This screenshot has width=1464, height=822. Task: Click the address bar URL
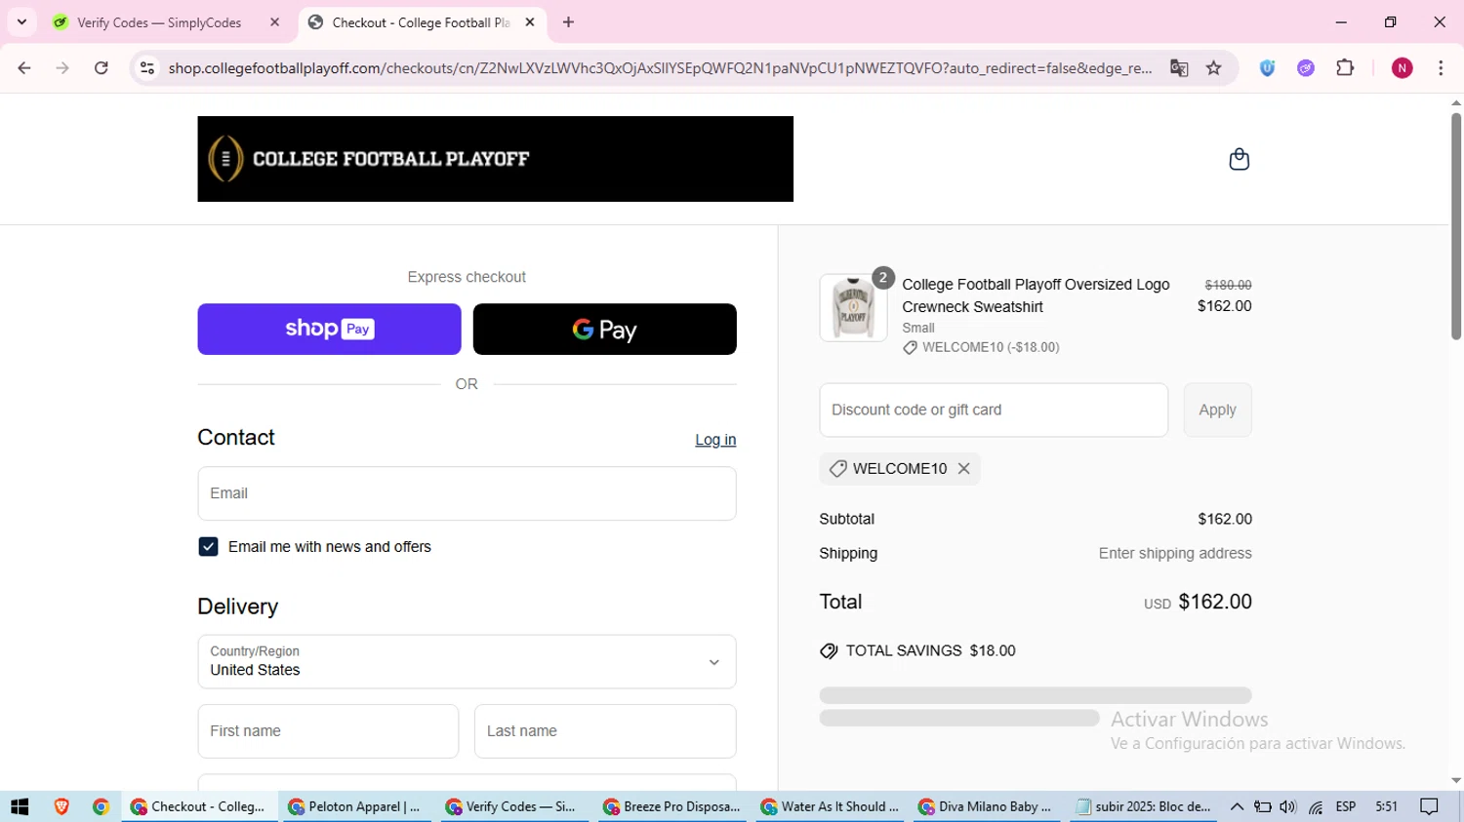pyautogui.click(x=660, y=68)
